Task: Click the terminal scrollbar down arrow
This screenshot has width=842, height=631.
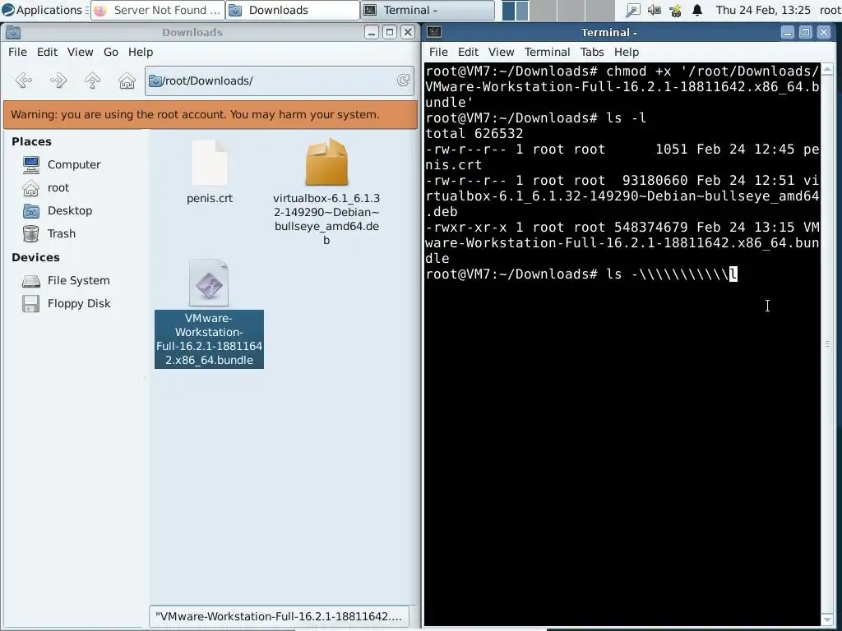Action: point(827,620)
